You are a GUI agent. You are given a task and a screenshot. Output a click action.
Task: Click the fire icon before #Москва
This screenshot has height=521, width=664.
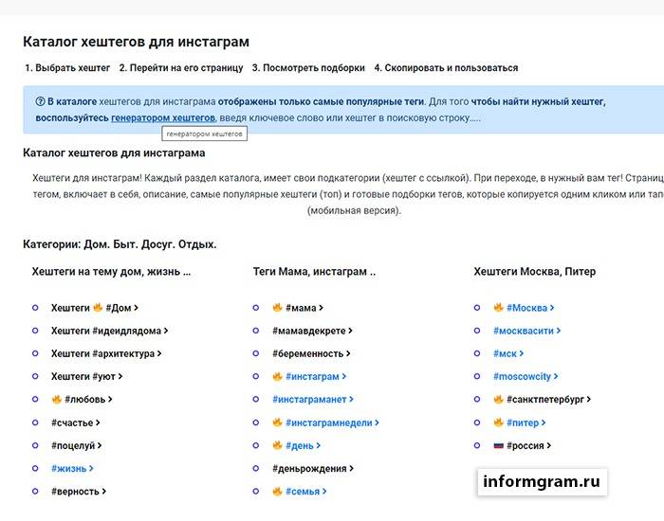point(498,308)
